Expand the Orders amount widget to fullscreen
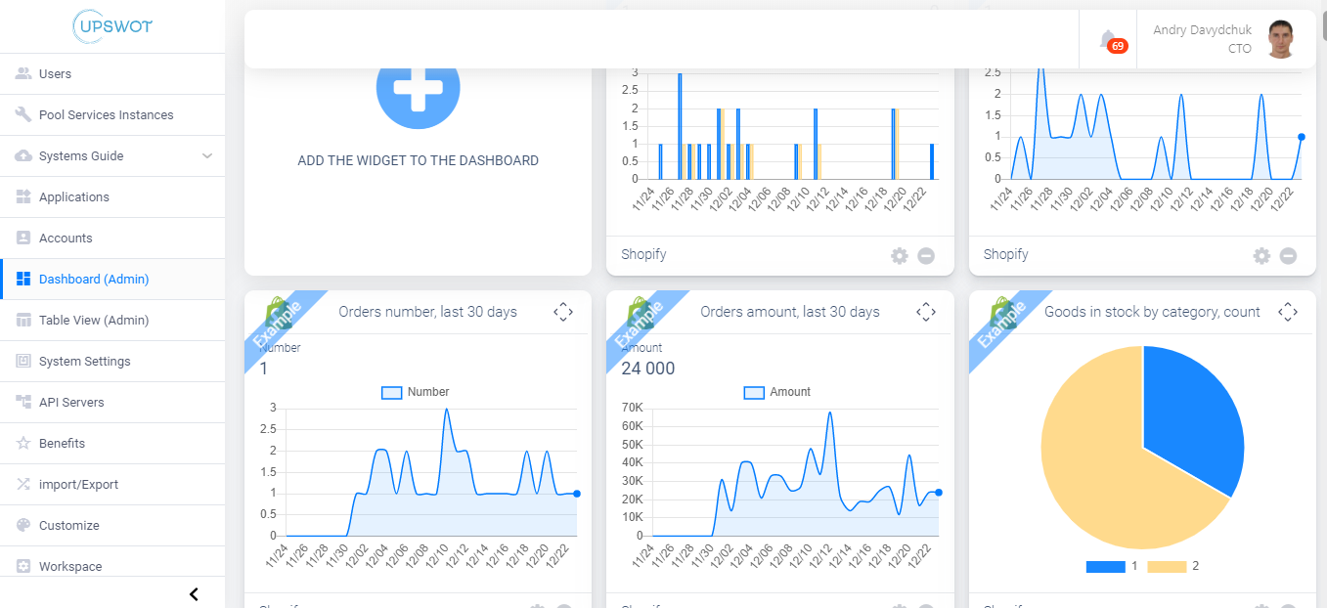 925,312
